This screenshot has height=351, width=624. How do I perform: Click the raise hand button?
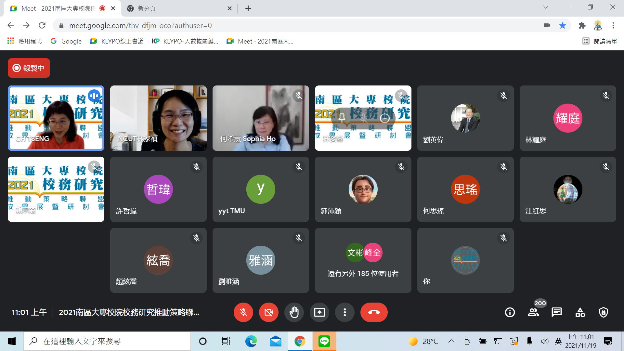click(294, 312)
